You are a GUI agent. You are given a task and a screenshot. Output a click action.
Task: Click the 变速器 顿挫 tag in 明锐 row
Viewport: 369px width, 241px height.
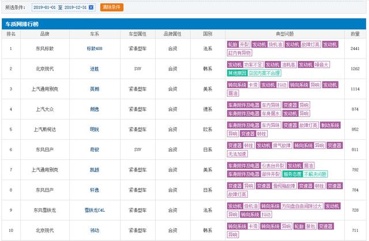tap(254, 133)
